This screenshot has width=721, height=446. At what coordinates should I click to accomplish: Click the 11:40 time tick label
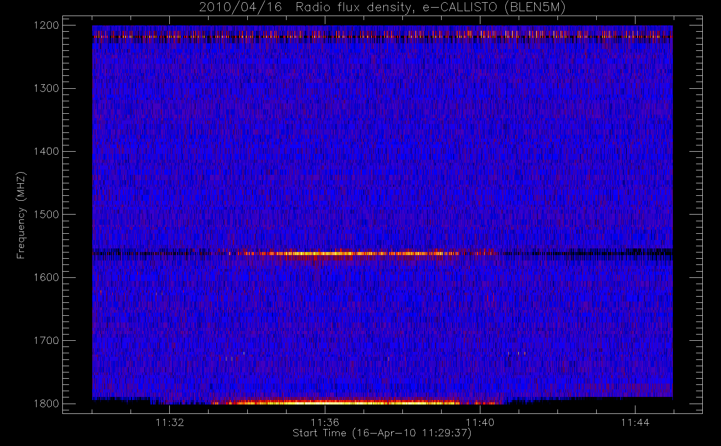tap(480, 422)
